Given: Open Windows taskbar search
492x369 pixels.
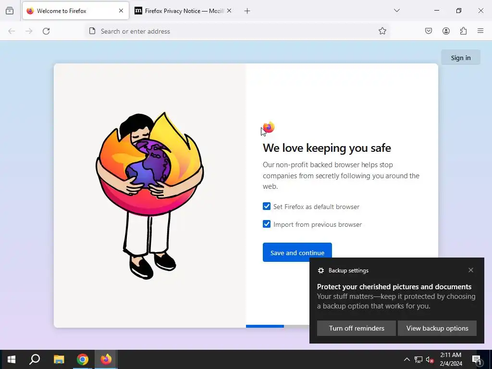Looking at the screenshot, I should 35,359.
